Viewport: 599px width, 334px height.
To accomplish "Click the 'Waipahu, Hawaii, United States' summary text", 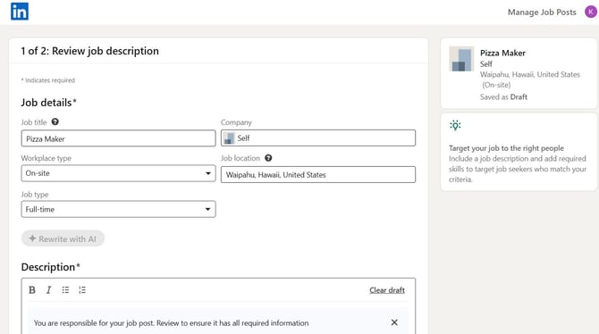I will click(530, 74).
